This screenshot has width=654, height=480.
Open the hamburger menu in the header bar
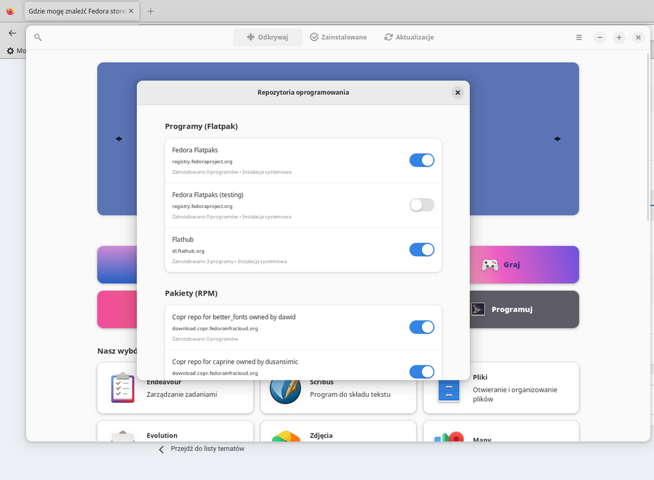point(579,38)
